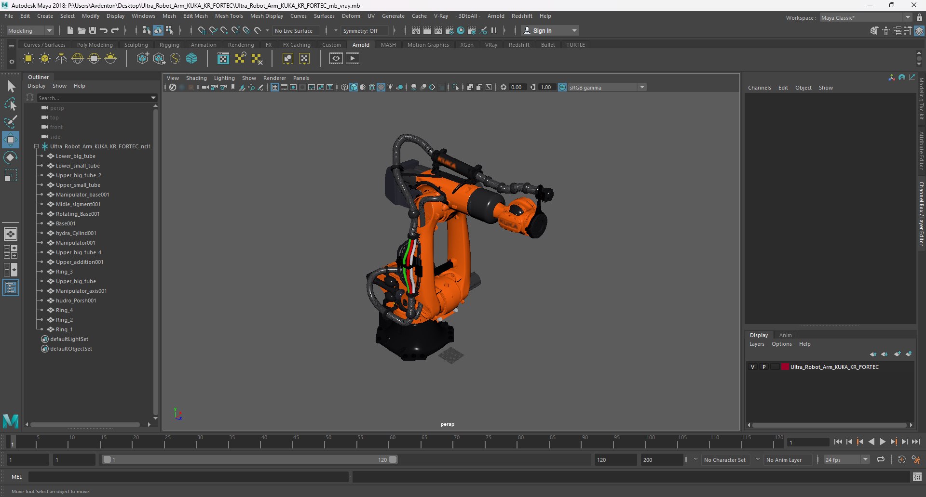Create an Arnold area light from shelf

pyautogui.click(x=28, y=59)
